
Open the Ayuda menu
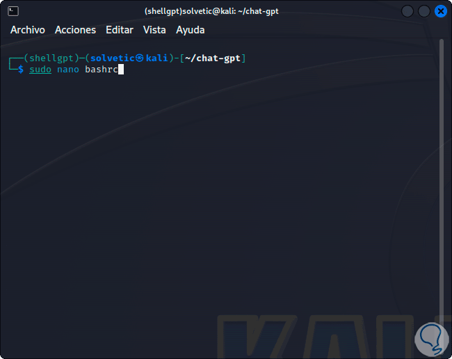(191, 30)
